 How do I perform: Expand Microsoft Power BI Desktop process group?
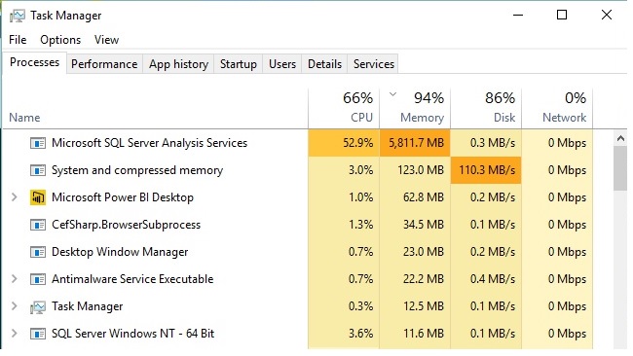click(15, 197)
